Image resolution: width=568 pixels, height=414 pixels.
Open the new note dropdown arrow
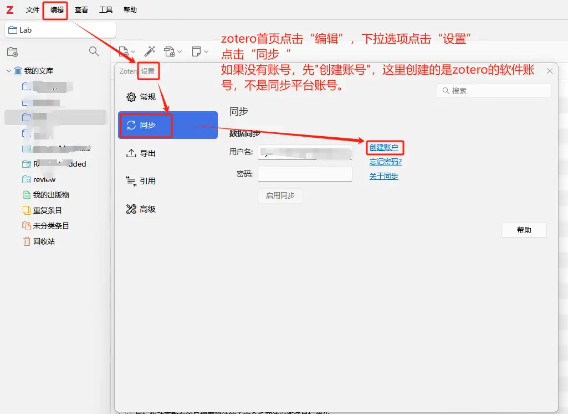(x=206, y=52)
